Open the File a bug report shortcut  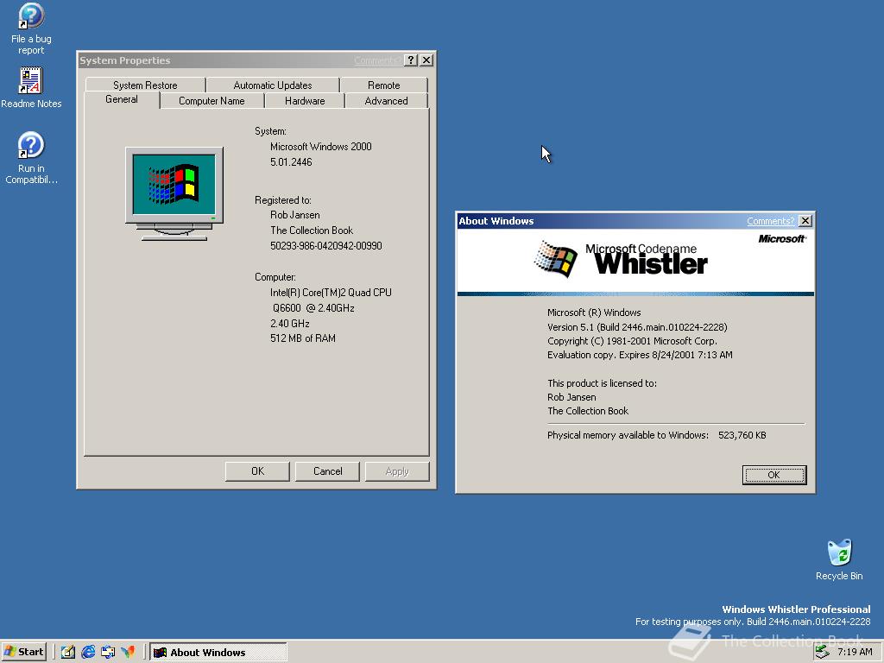(31, 29)
